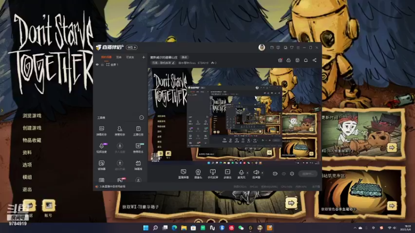This screenshot has width=415, height=233.
Task: Collapse the 工具箱 toolbox panel
Action: pos(141,118)
